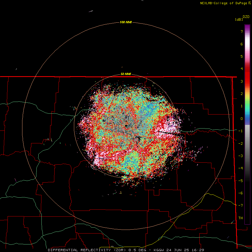The height and width of the screenshot is (252, 252).
Task: Click the -6 value on the color scale
Action: tap(241, 193)
